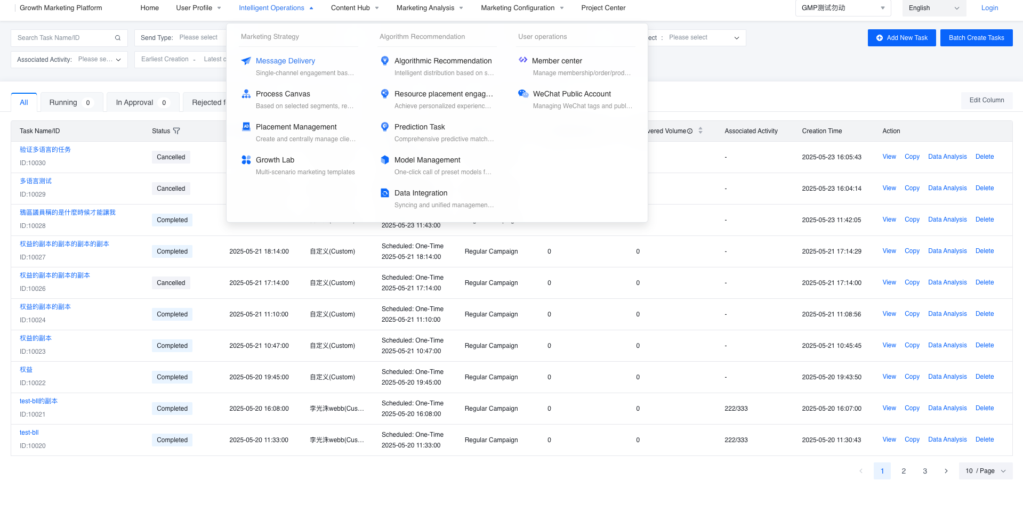Sort by Delivered Volume arrows
The width and height of the screenshot is (1023, 505).
pos(700,131)
